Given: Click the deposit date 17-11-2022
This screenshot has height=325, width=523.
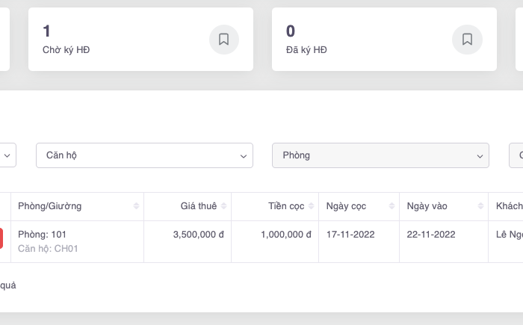Looking at the screenshot, I should tap(350, 235).
